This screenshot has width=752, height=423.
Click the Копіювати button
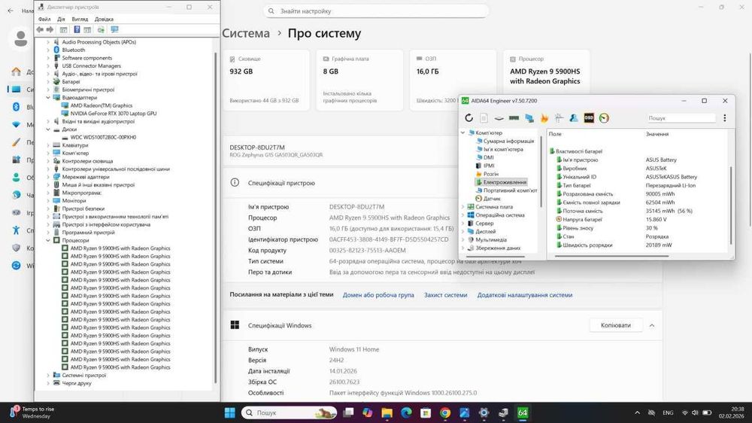pos(616,325)
